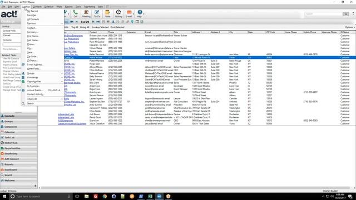This screenshot has width=356, height=200.
Task: Open Chrome from the taskbar
Action: 105,196
